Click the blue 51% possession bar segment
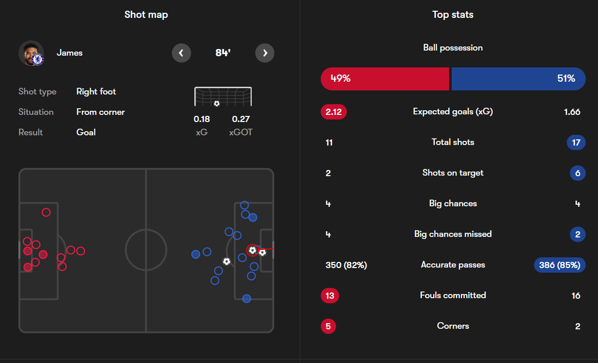 (518, 79)
